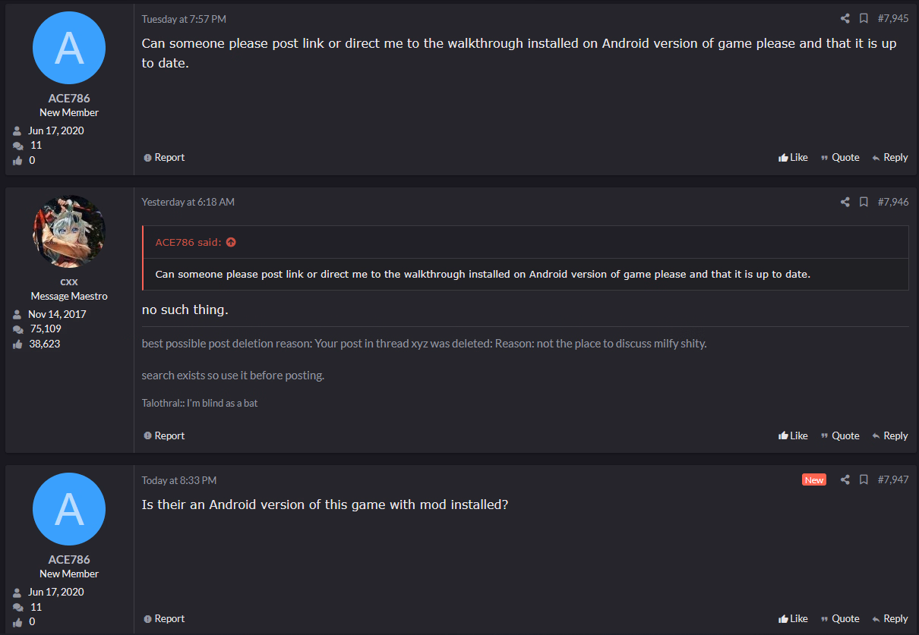Open username cxx profile link
The image size is (919, 635).
[x=69, y=281]
